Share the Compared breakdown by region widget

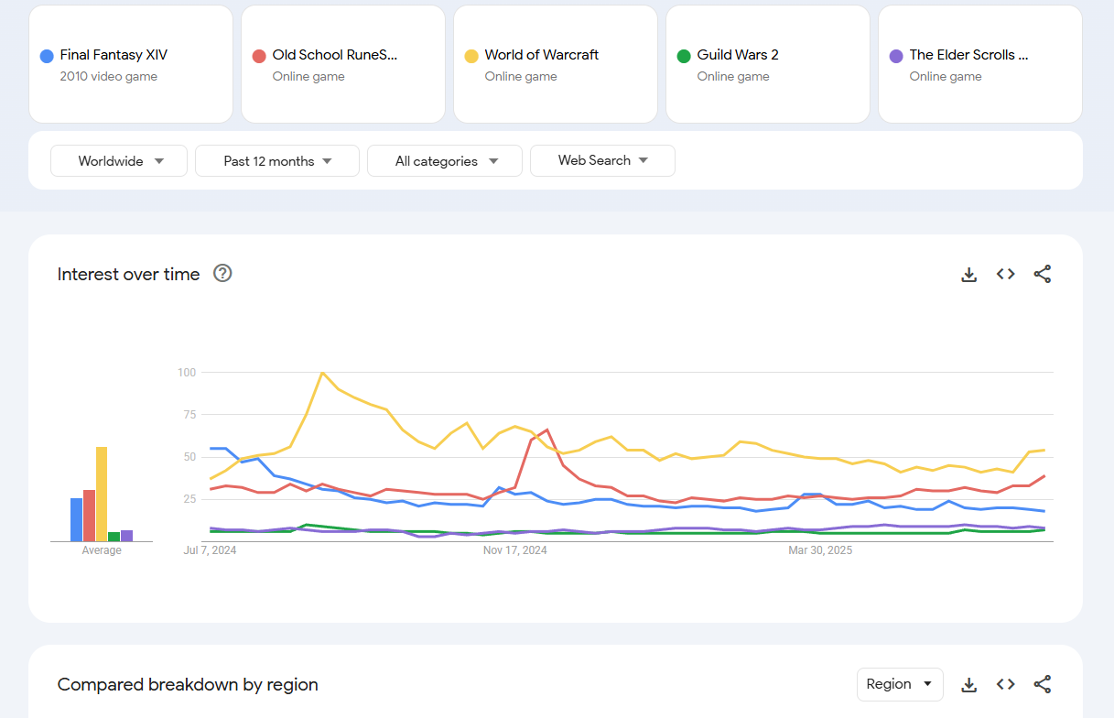(x=1043, y=684)
